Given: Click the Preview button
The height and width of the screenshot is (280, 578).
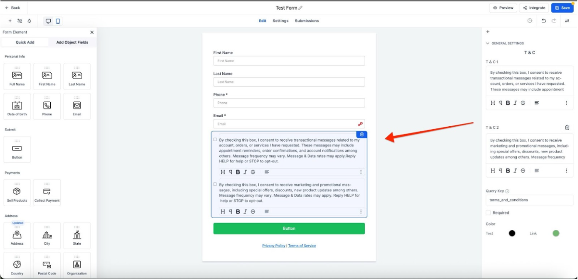Looking at the screenshot, I should [x=503, y=8].
